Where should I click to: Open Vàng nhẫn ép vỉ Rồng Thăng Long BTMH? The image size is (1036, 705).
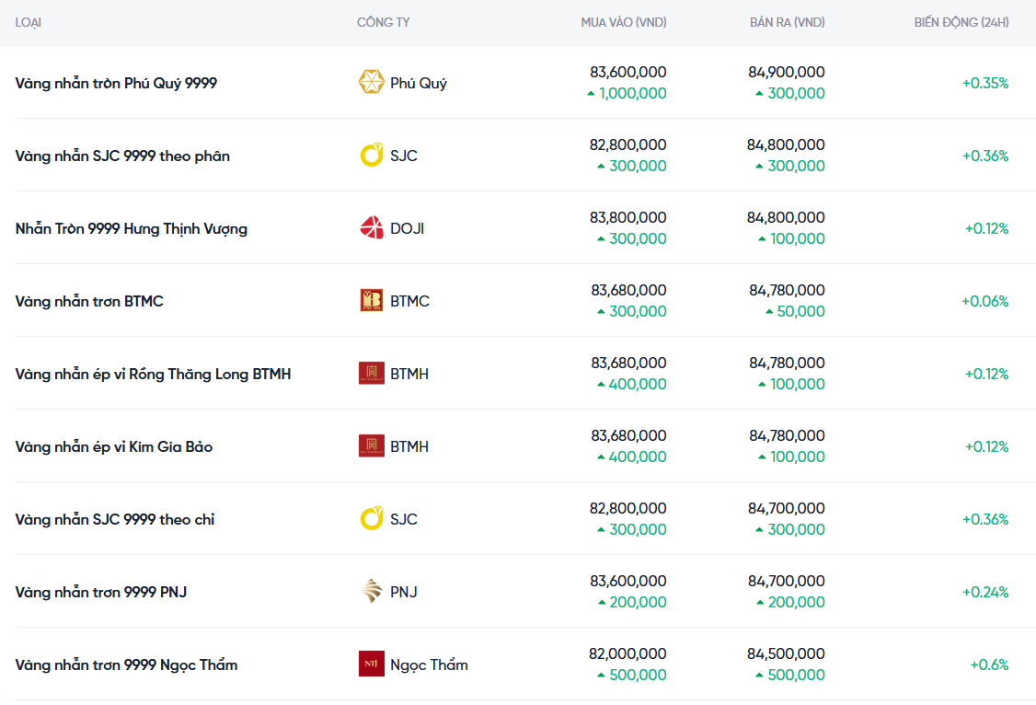[154, 374]
